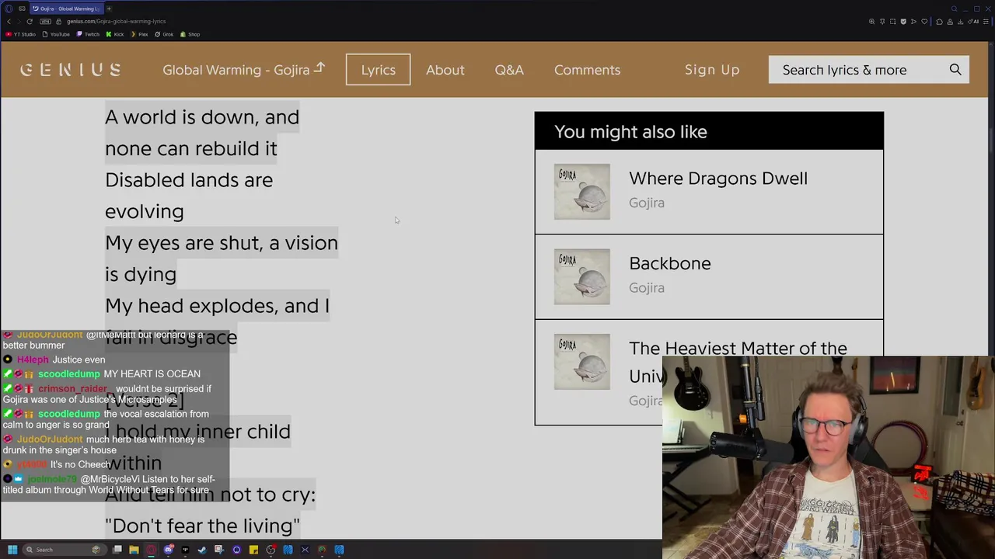Select the Lyrics tab

(x=379, y=70)
